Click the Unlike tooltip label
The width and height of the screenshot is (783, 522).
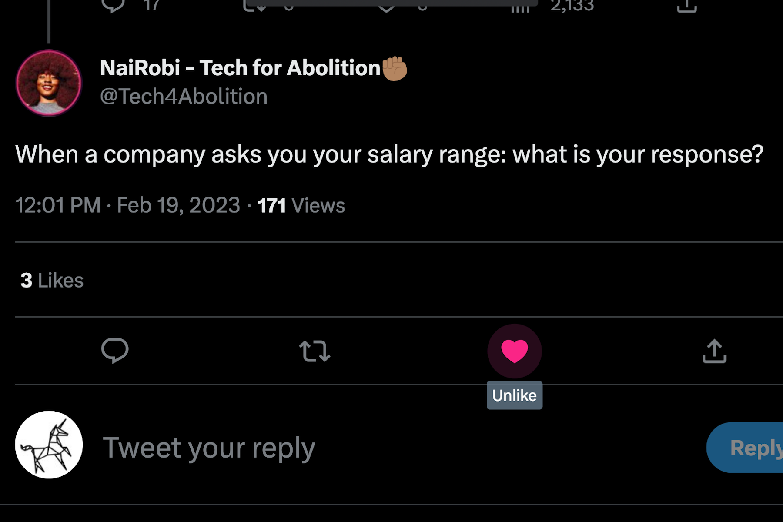pos(514,395)
